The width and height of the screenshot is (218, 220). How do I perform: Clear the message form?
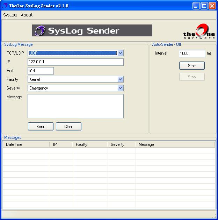pos(68,126)
